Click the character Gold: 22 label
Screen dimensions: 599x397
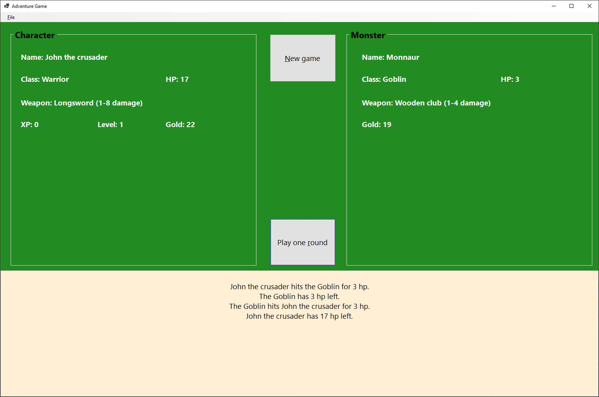[x=180, y=124]
